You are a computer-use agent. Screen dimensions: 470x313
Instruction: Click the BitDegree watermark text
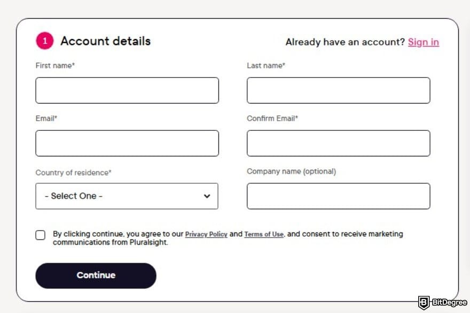(x=449, y=302)
